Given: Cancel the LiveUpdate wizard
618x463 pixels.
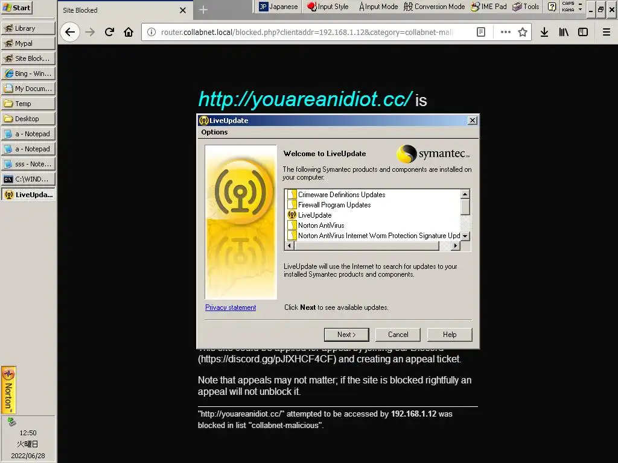Looking at the screenshot, I should pyautogui.click(x=398, y=335).
